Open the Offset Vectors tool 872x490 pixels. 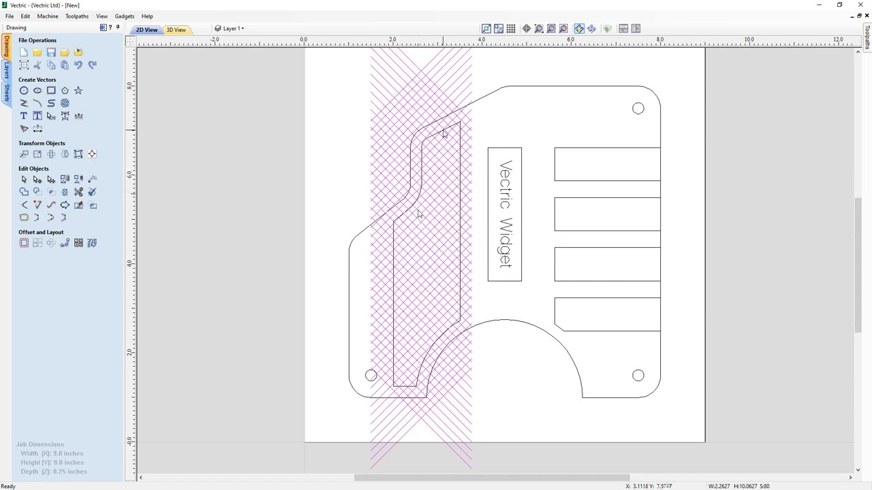pos(24,243)
